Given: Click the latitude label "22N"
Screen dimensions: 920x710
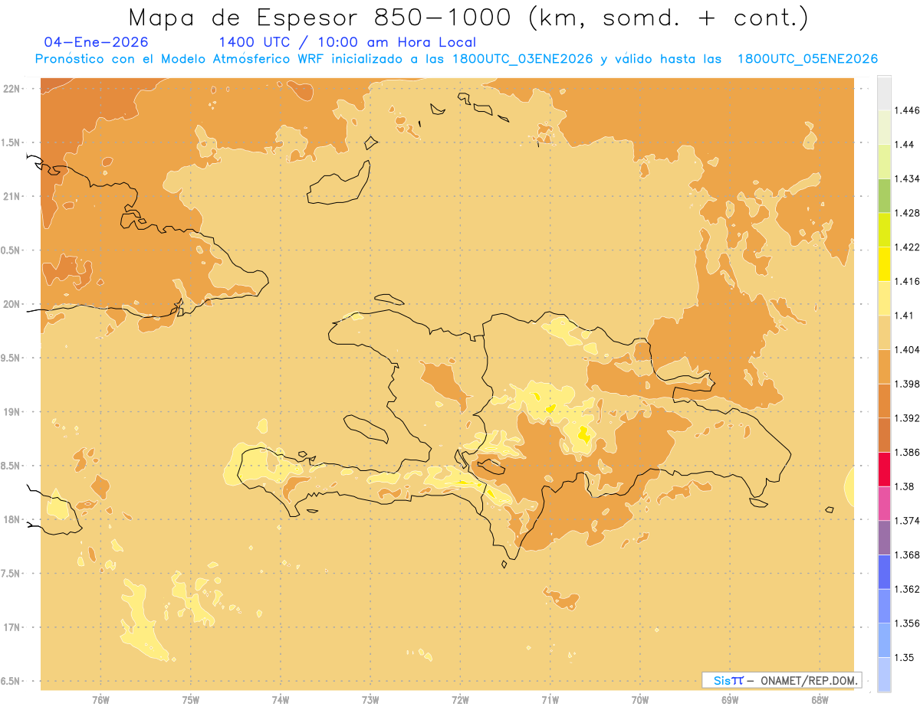Looking at the screenshot, I should pos(13,88).
